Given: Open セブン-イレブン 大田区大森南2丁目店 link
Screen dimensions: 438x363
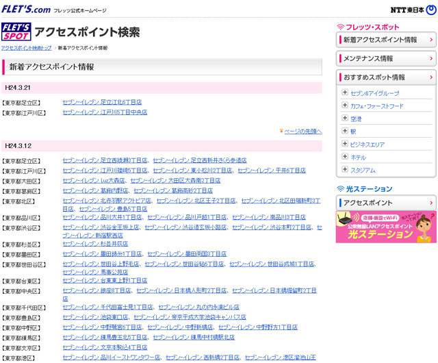Looking at the screenshot, I should tap(175, 180).
